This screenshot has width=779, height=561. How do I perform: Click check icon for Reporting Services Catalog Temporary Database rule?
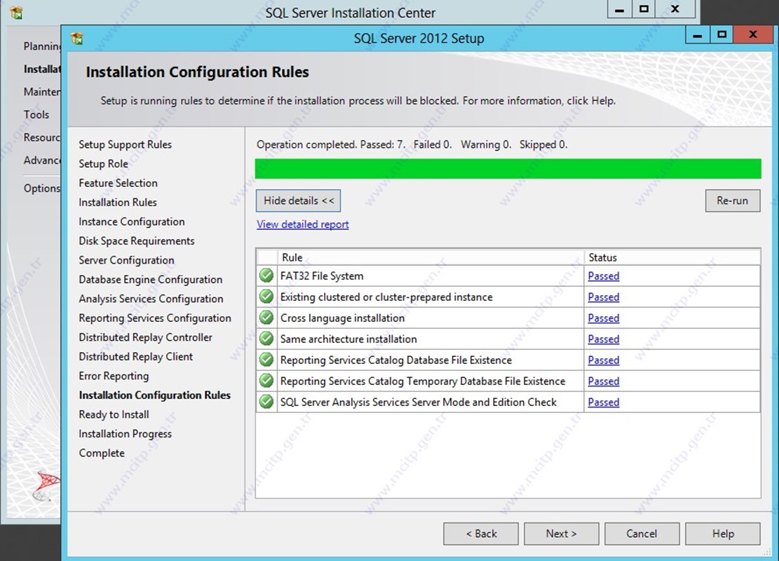click(266, 381)
